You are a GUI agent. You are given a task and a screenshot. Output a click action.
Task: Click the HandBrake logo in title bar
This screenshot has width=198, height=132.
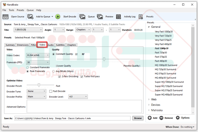click(x=4, y=5)
